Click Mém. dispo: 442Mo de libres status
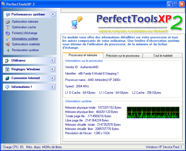186x151 pixels. click(x=44, y=147)
